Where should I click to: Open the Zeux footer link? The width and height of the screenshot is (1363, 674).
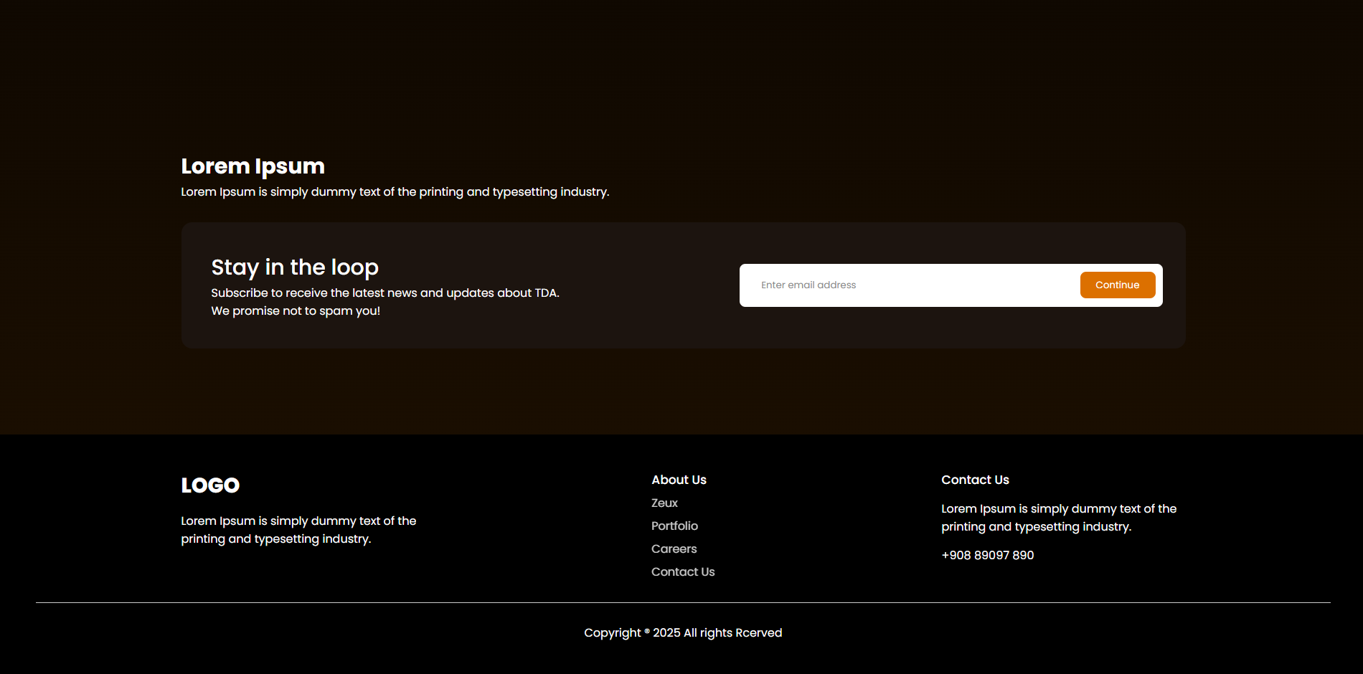pos(664,503)
